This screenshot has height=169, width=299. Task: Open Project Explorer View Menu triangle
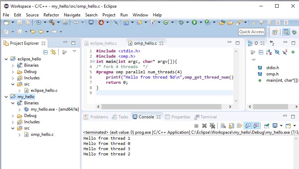[x=74, y=51]
